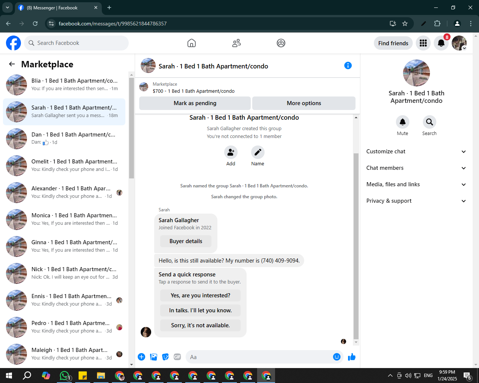Go to Home feed icon

(x=192, y=43)
